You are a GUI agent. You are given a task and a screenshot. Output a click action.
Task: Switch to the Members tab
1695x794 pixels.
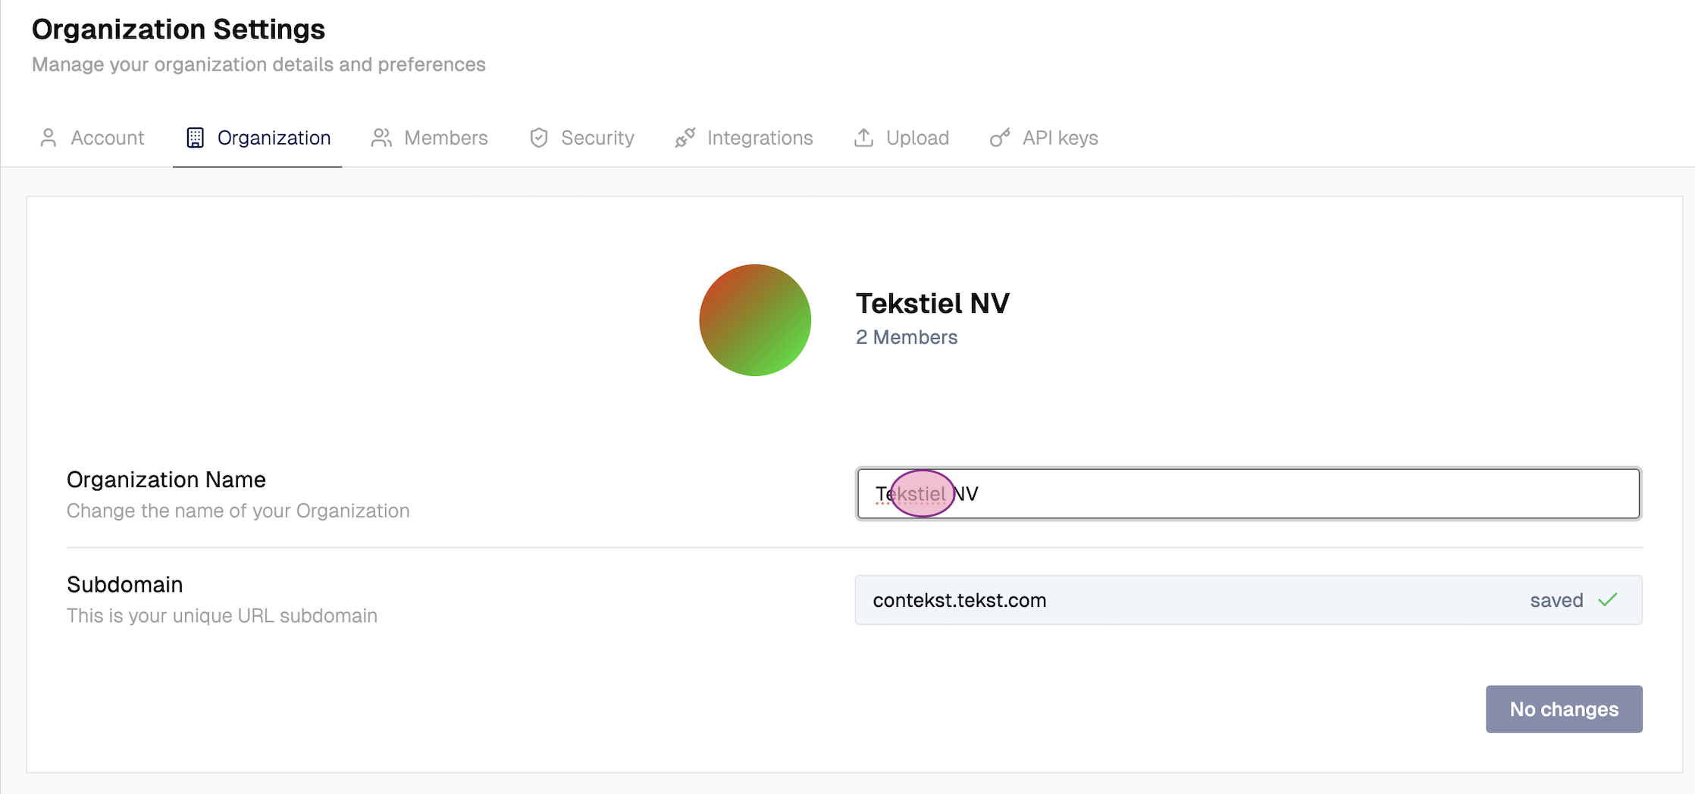click(x=429, y=138)
